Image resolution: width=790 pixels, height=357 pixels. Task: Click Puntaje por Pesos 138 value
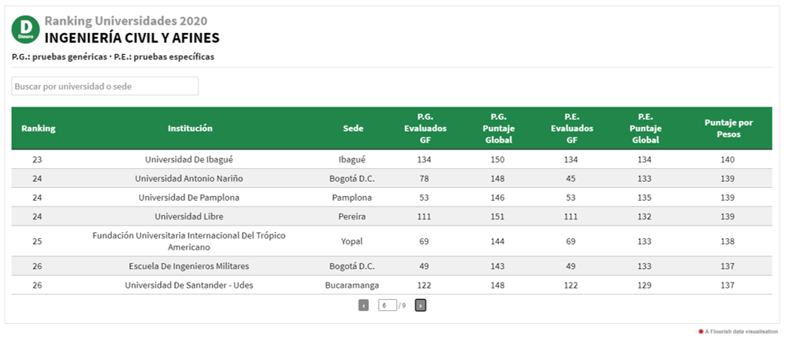728,241
